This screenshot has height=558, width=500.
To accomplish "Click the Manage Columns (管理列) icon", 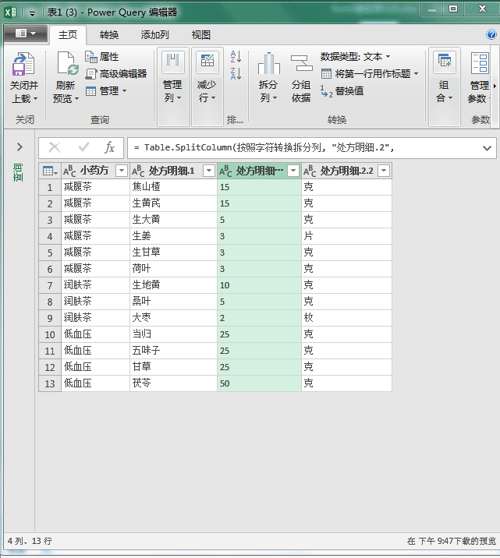I will 172,62.
